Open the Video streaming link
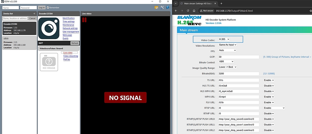 [x=71, y=56]
